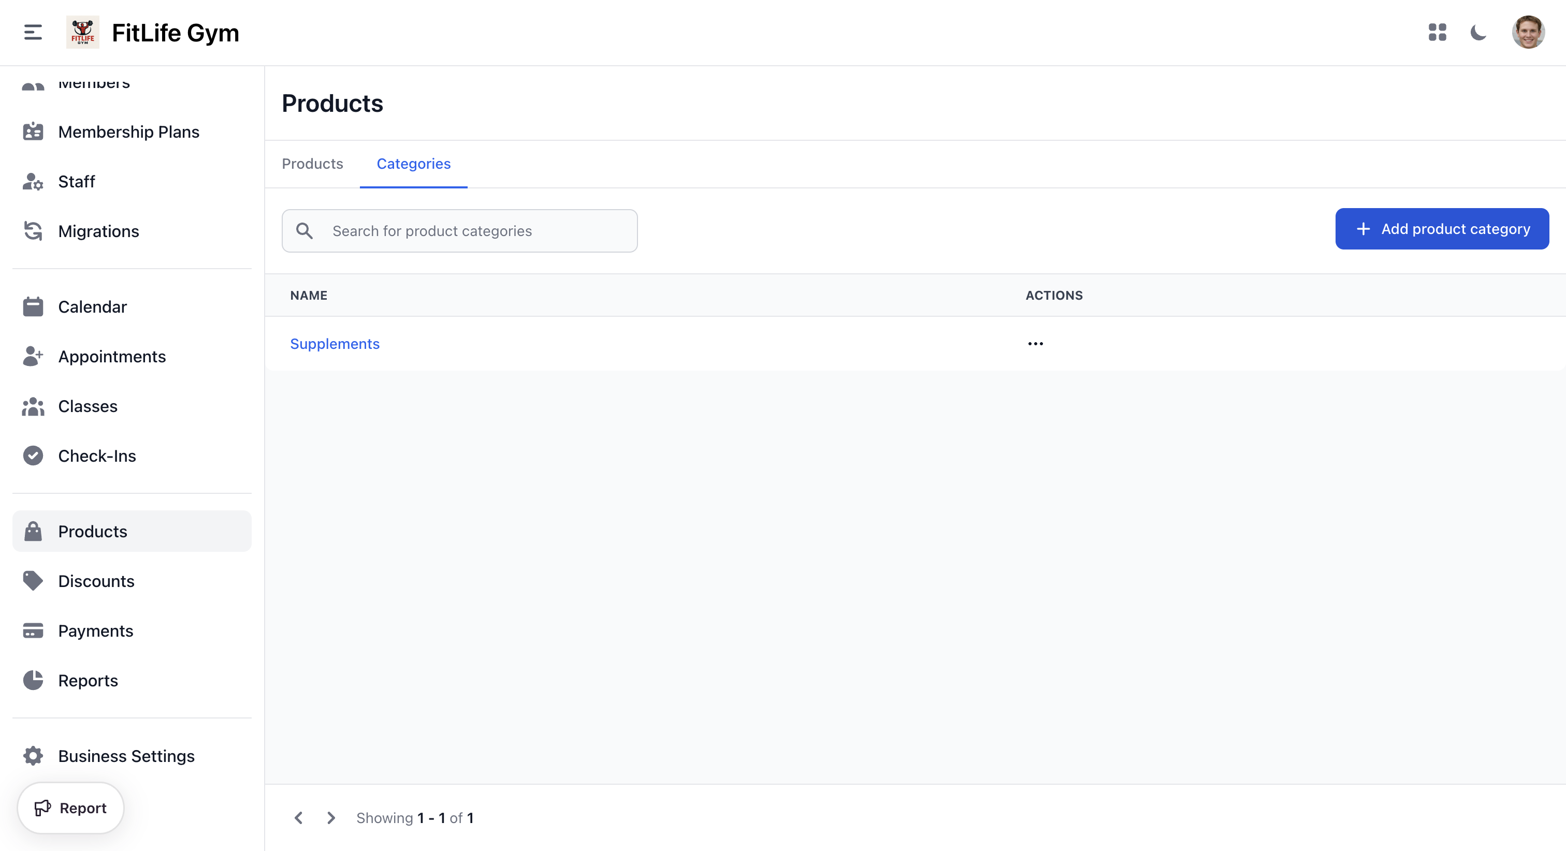Open the Check-Ins section
The image size is (1566, 851).
tap(97, 456)
